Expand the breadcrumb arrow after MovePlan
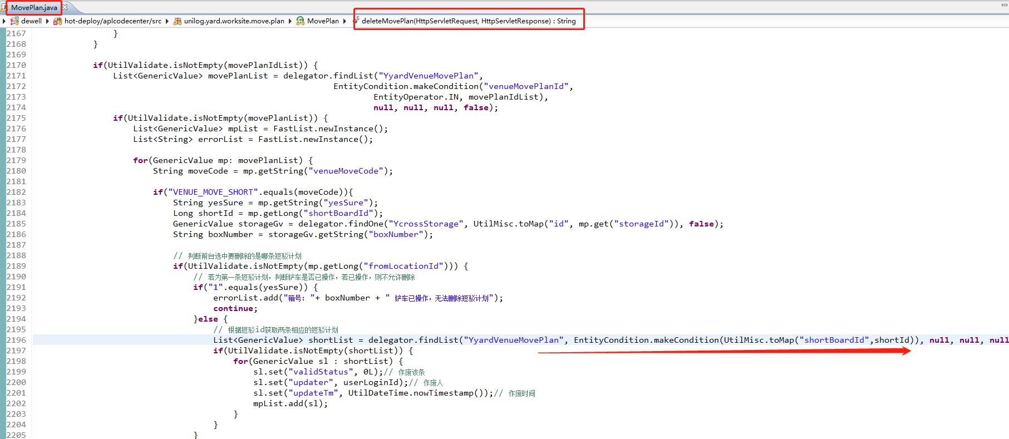 click(x=344, y=21)
